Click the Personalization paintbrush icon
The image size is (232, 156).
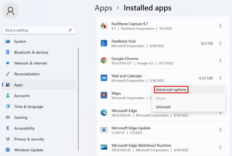pyautogui.click(x=8, y=74)
